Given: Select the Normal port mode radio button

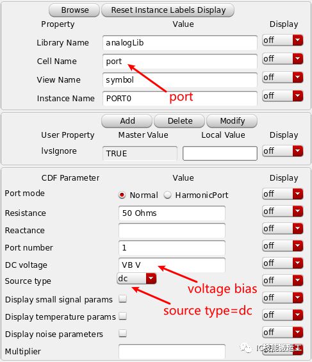Looking at the screenshot, I should 122,195.
